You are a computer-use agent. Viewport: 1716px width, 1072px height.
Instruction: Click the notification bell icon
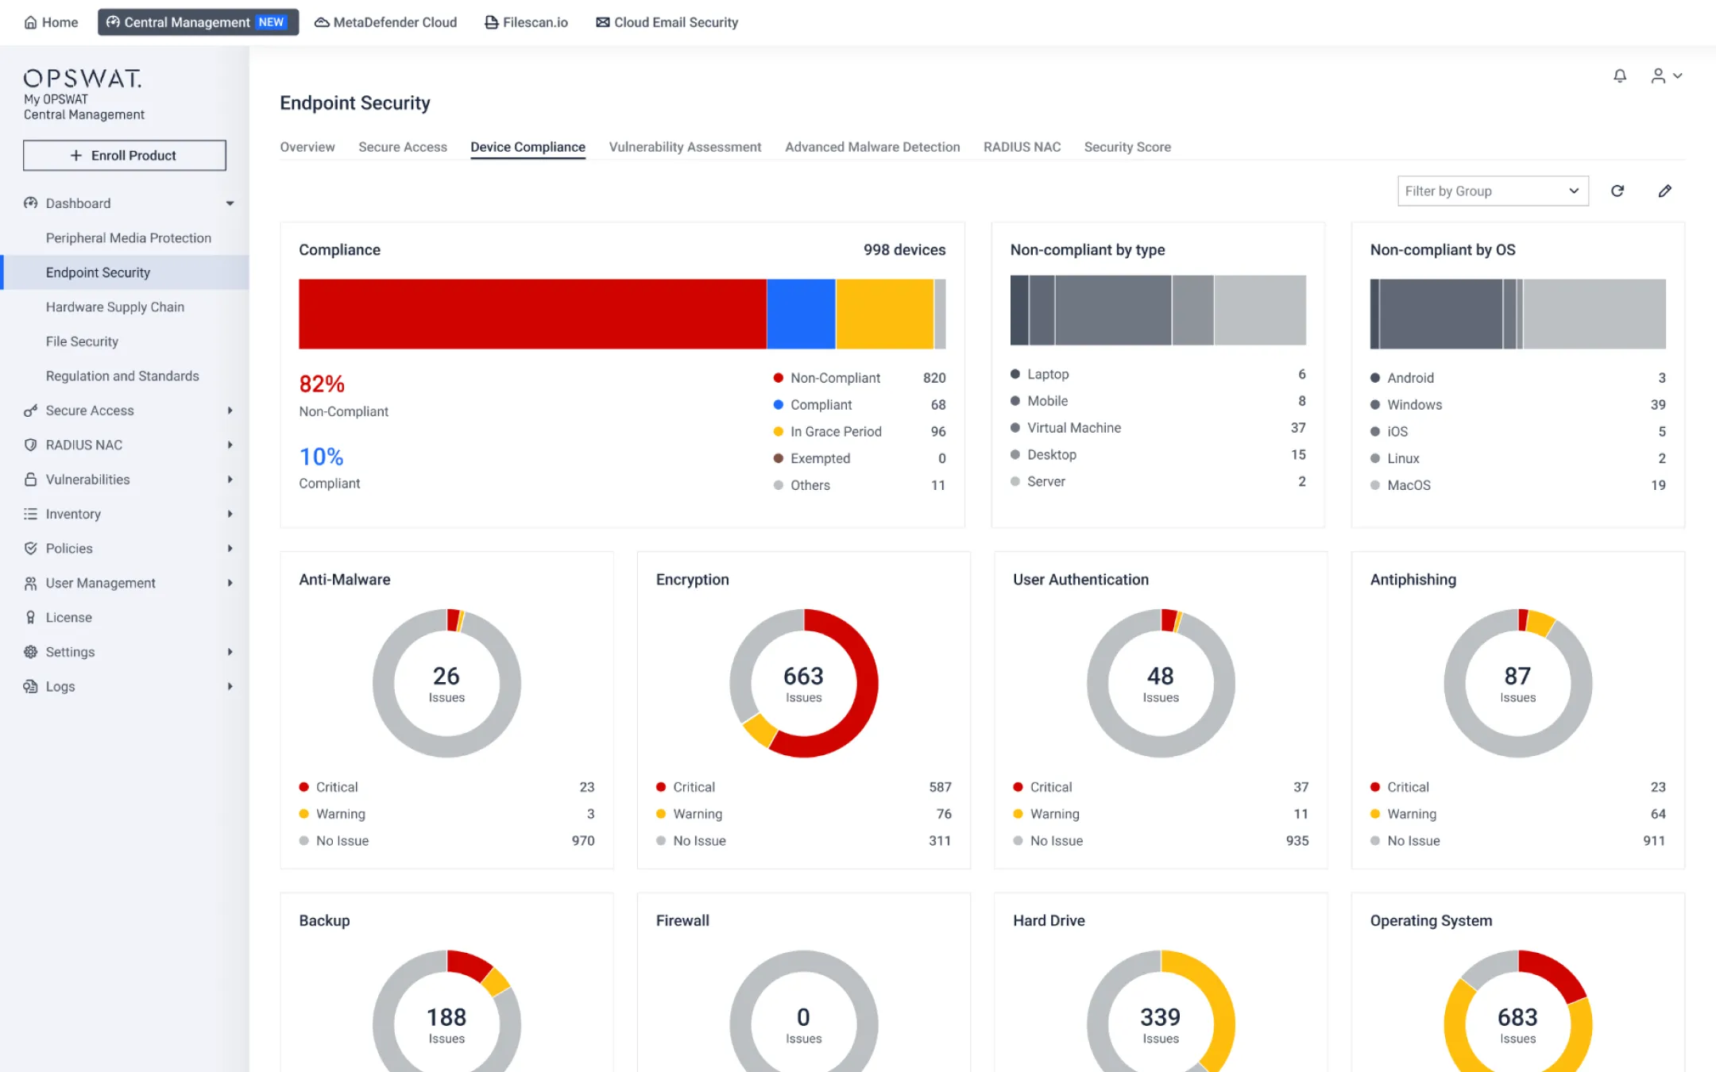(1620, 75)
